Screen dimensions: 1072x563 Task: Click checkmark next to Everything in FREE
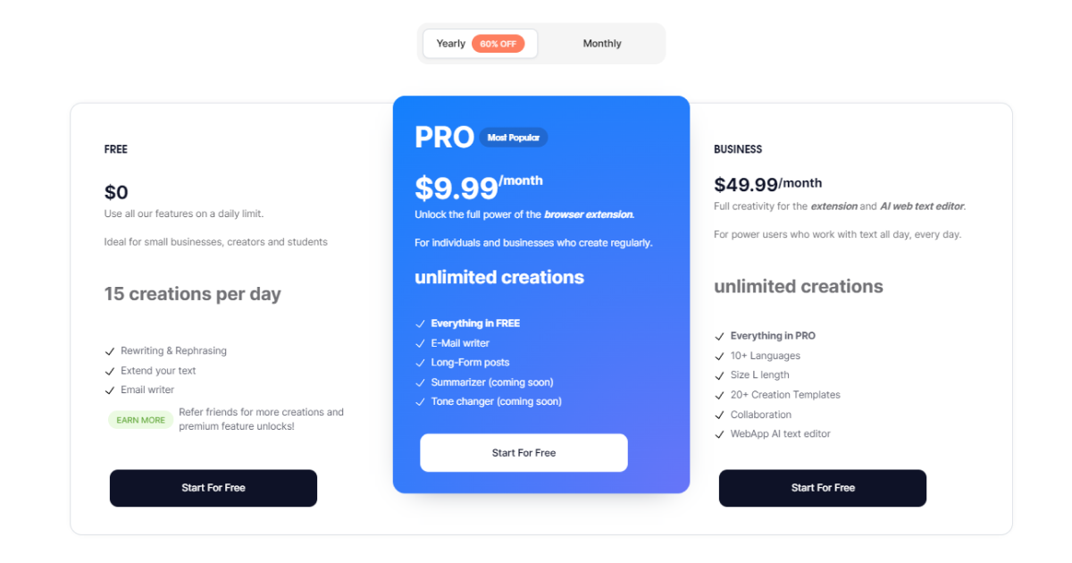(420, 324)
